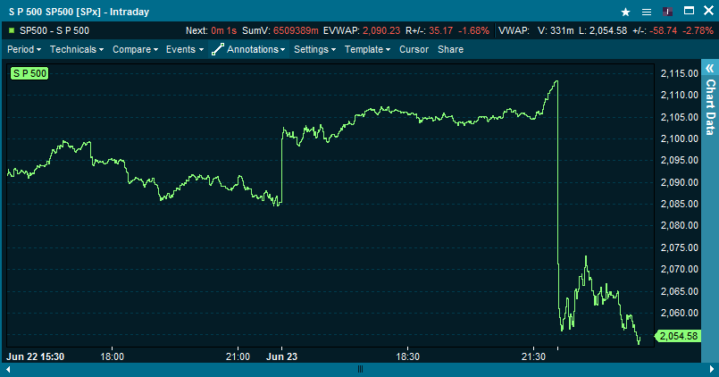Click the SP500 - S P 500 series name

(54, 30)
